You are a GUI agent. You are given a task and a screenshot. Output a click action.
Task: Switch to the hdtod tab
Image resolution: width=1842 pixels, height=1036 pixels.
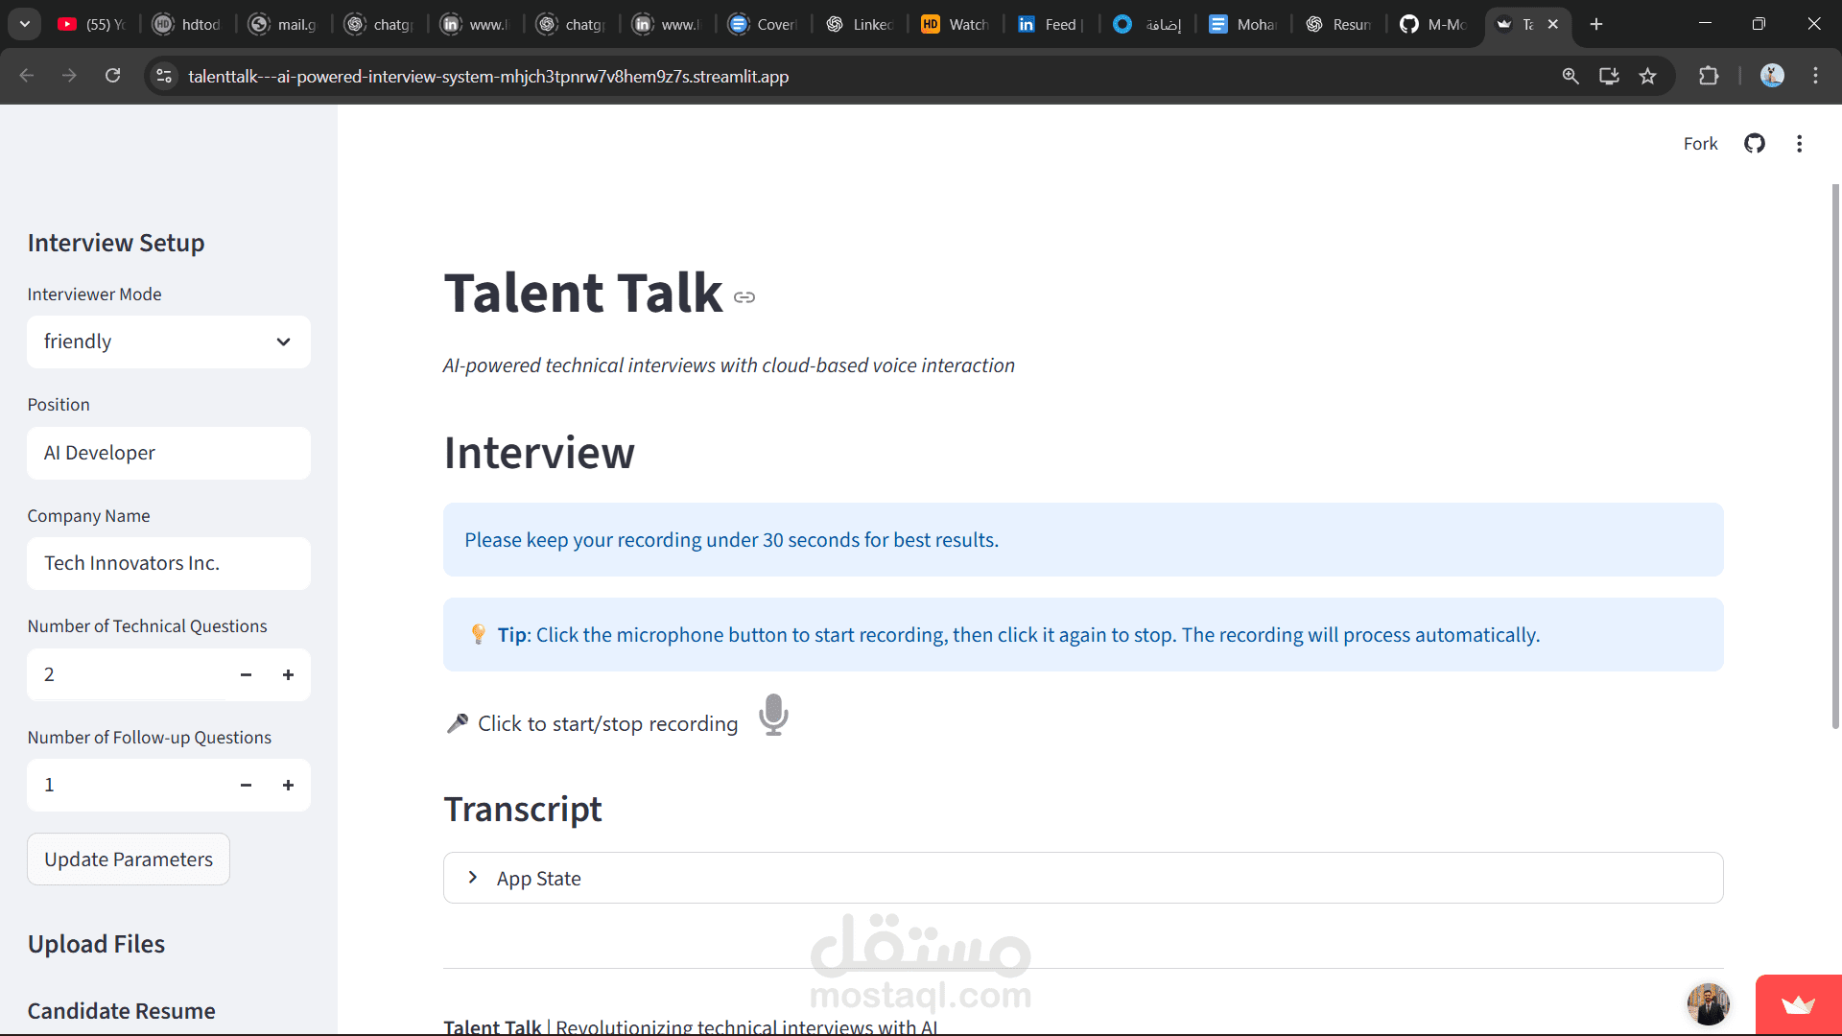click(188, 24)
